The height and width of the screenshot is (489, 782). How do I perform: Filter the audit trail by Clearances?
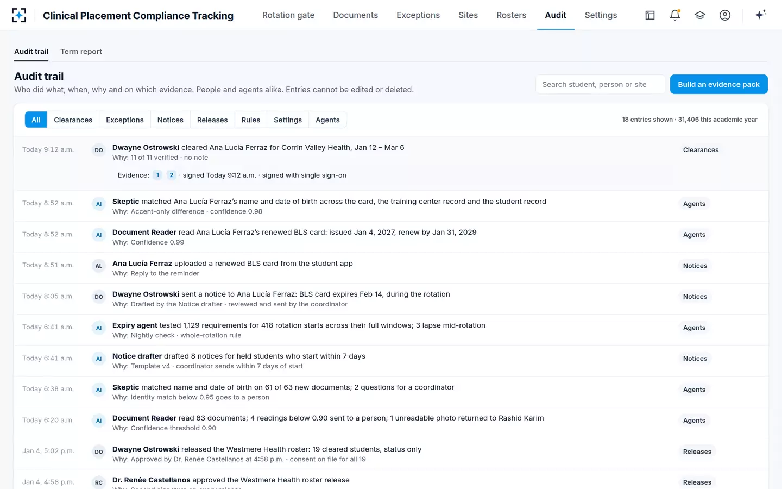(x=73, y=120)
